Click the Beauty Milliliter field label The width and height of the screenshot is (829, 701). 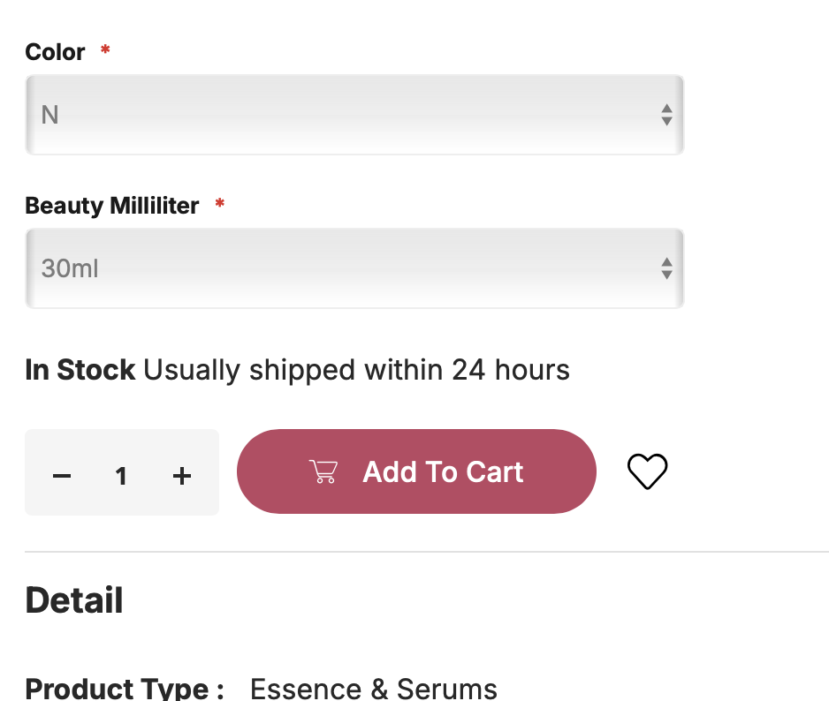(112, 206)
